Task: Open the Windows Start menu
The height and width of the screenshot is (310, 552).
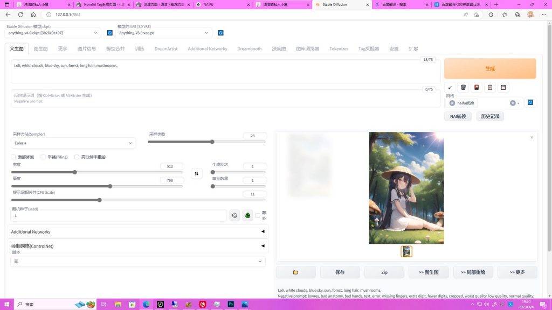Action: point(6,305)
